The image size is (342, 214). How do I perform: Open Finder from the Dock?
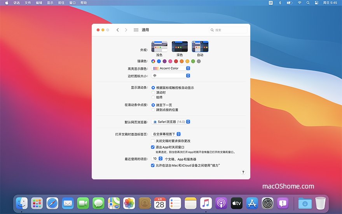pos(22,203)
